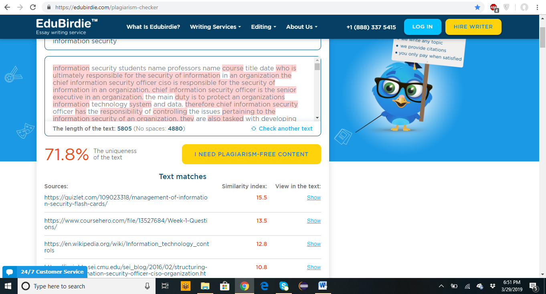Screen dimensions: 546x294
Task: Expand the Editing dropdown menu
Action: tap(263, 27)
